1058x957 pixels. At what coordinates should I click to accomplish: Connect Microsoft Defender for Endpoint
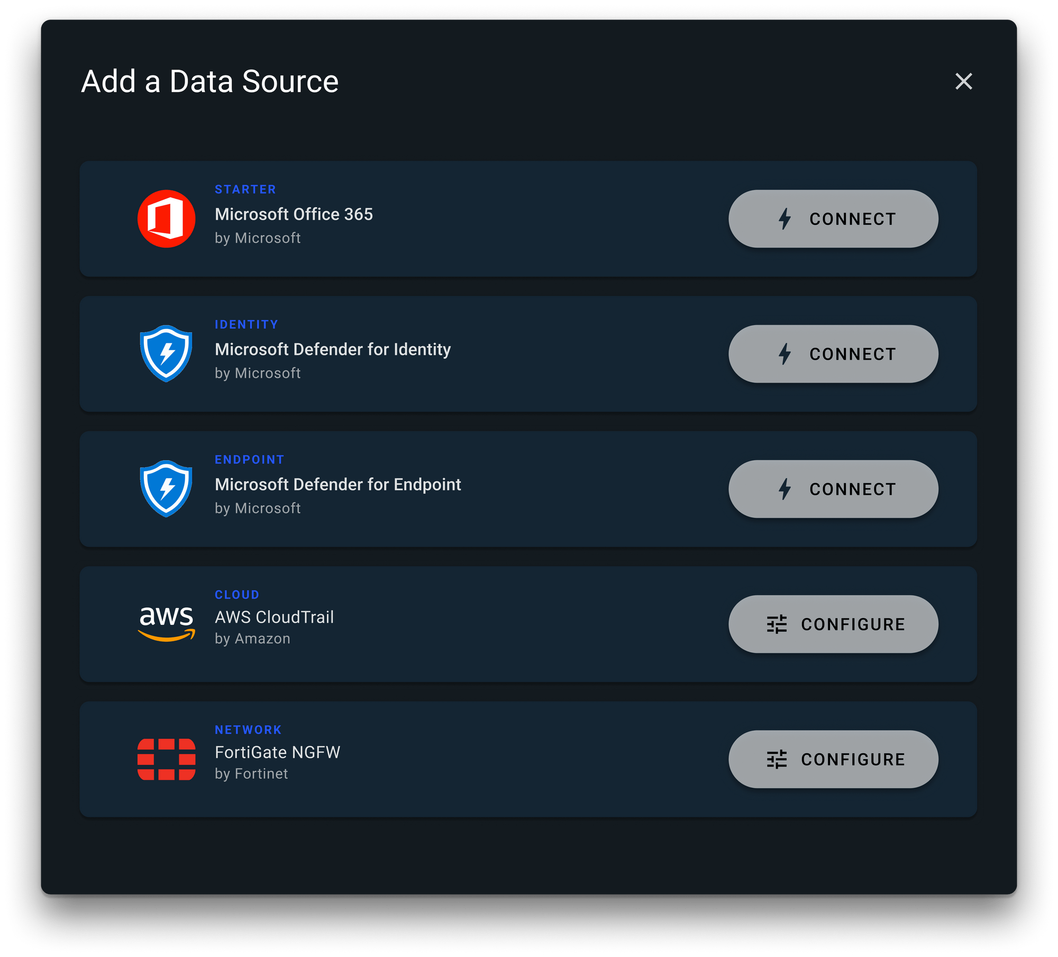[833, 489]
